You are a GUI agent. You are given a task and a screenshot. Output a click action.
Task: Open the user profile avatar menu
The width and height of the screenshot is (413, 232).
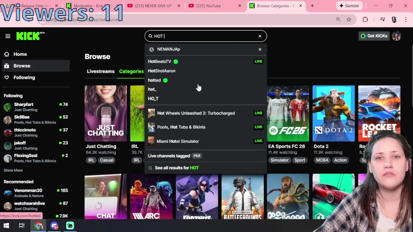(x=397, y=36)
